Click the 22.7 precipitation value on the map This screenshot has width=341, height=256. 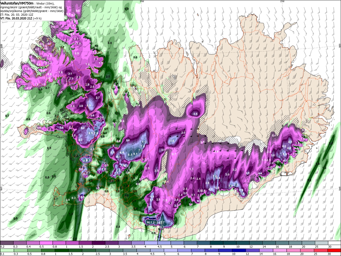(x=162, y=222)
